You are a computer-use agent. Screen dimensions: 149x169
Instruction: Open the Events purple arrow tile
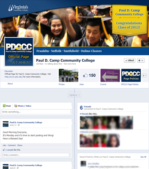click(110, 75)
